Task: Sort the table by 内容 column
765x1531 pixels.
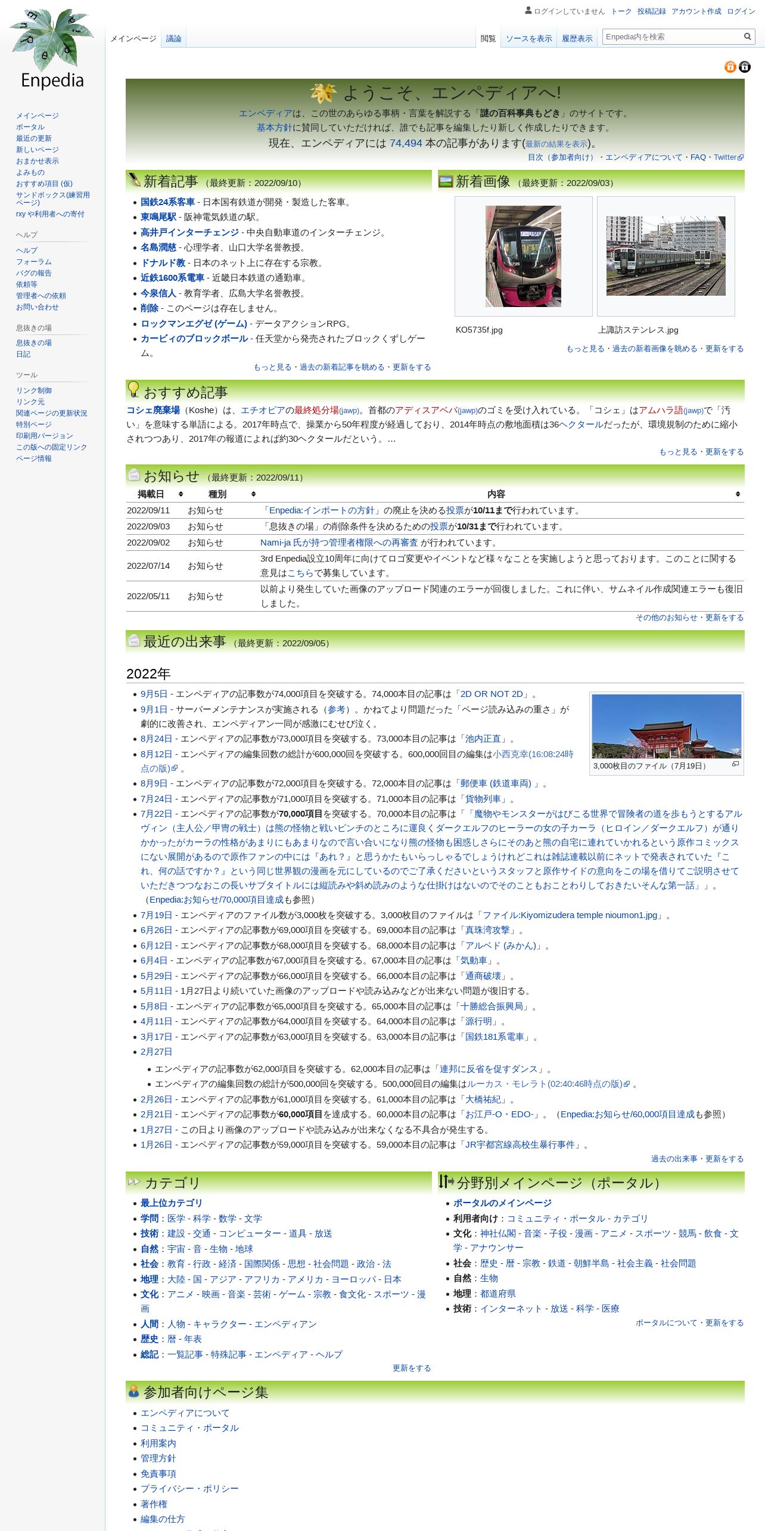Action: [x=501, y=494]
